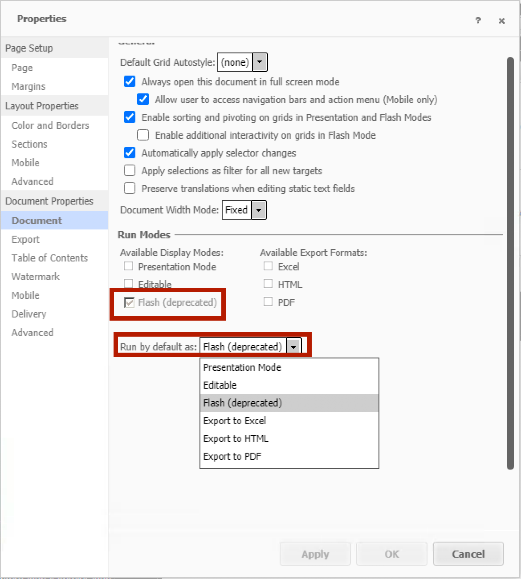This screenshot has height=579, width=521.
Task: Click the help question mark icon
Action: (x=478, y=20)
